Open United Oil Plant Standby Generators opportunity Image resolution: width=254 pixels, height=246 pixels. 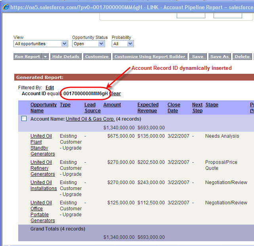coord(43,145)
